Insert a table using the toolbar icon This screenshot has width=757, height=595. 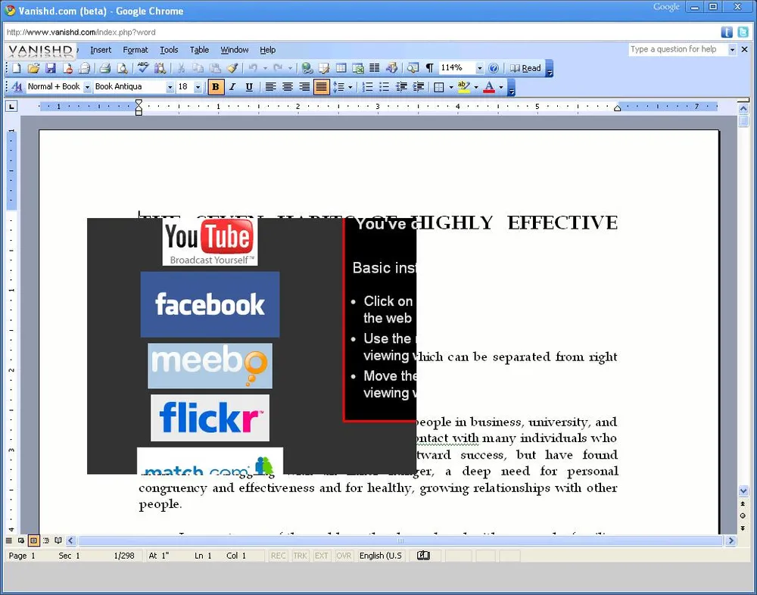coord(341,68)
